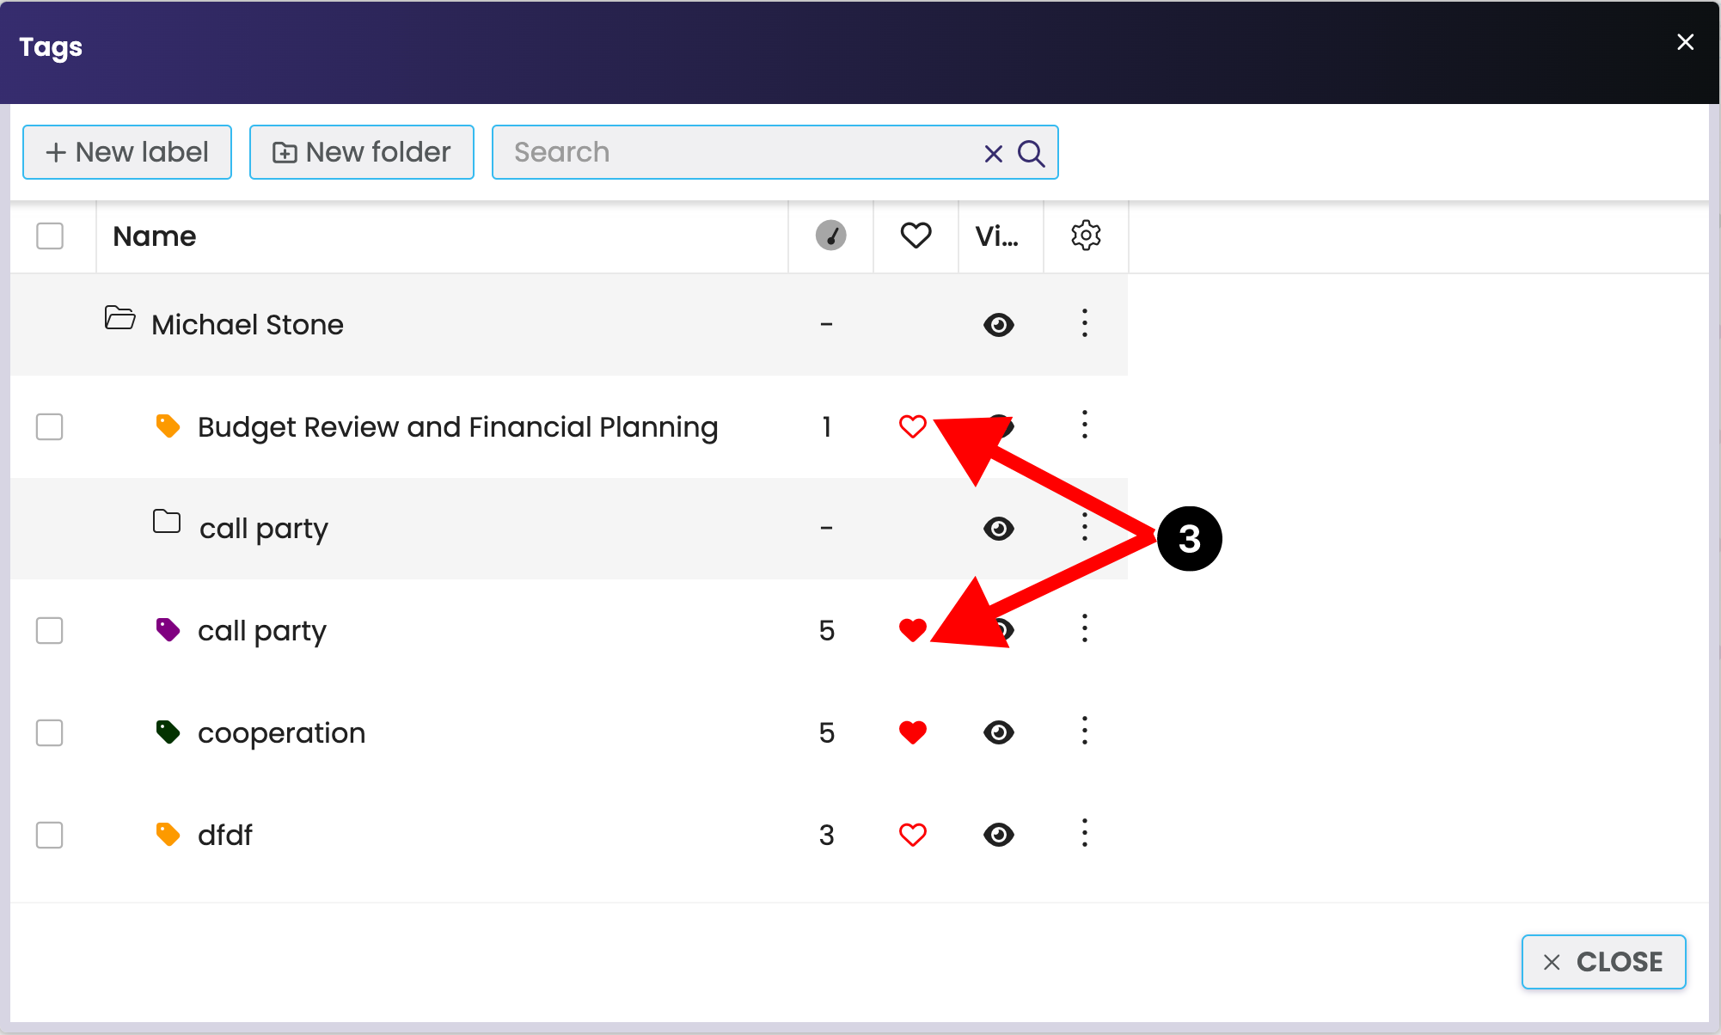Screen dimensions: 1721x1035
Task: Select the dfdf label checkbox
Action: (50, 836)
